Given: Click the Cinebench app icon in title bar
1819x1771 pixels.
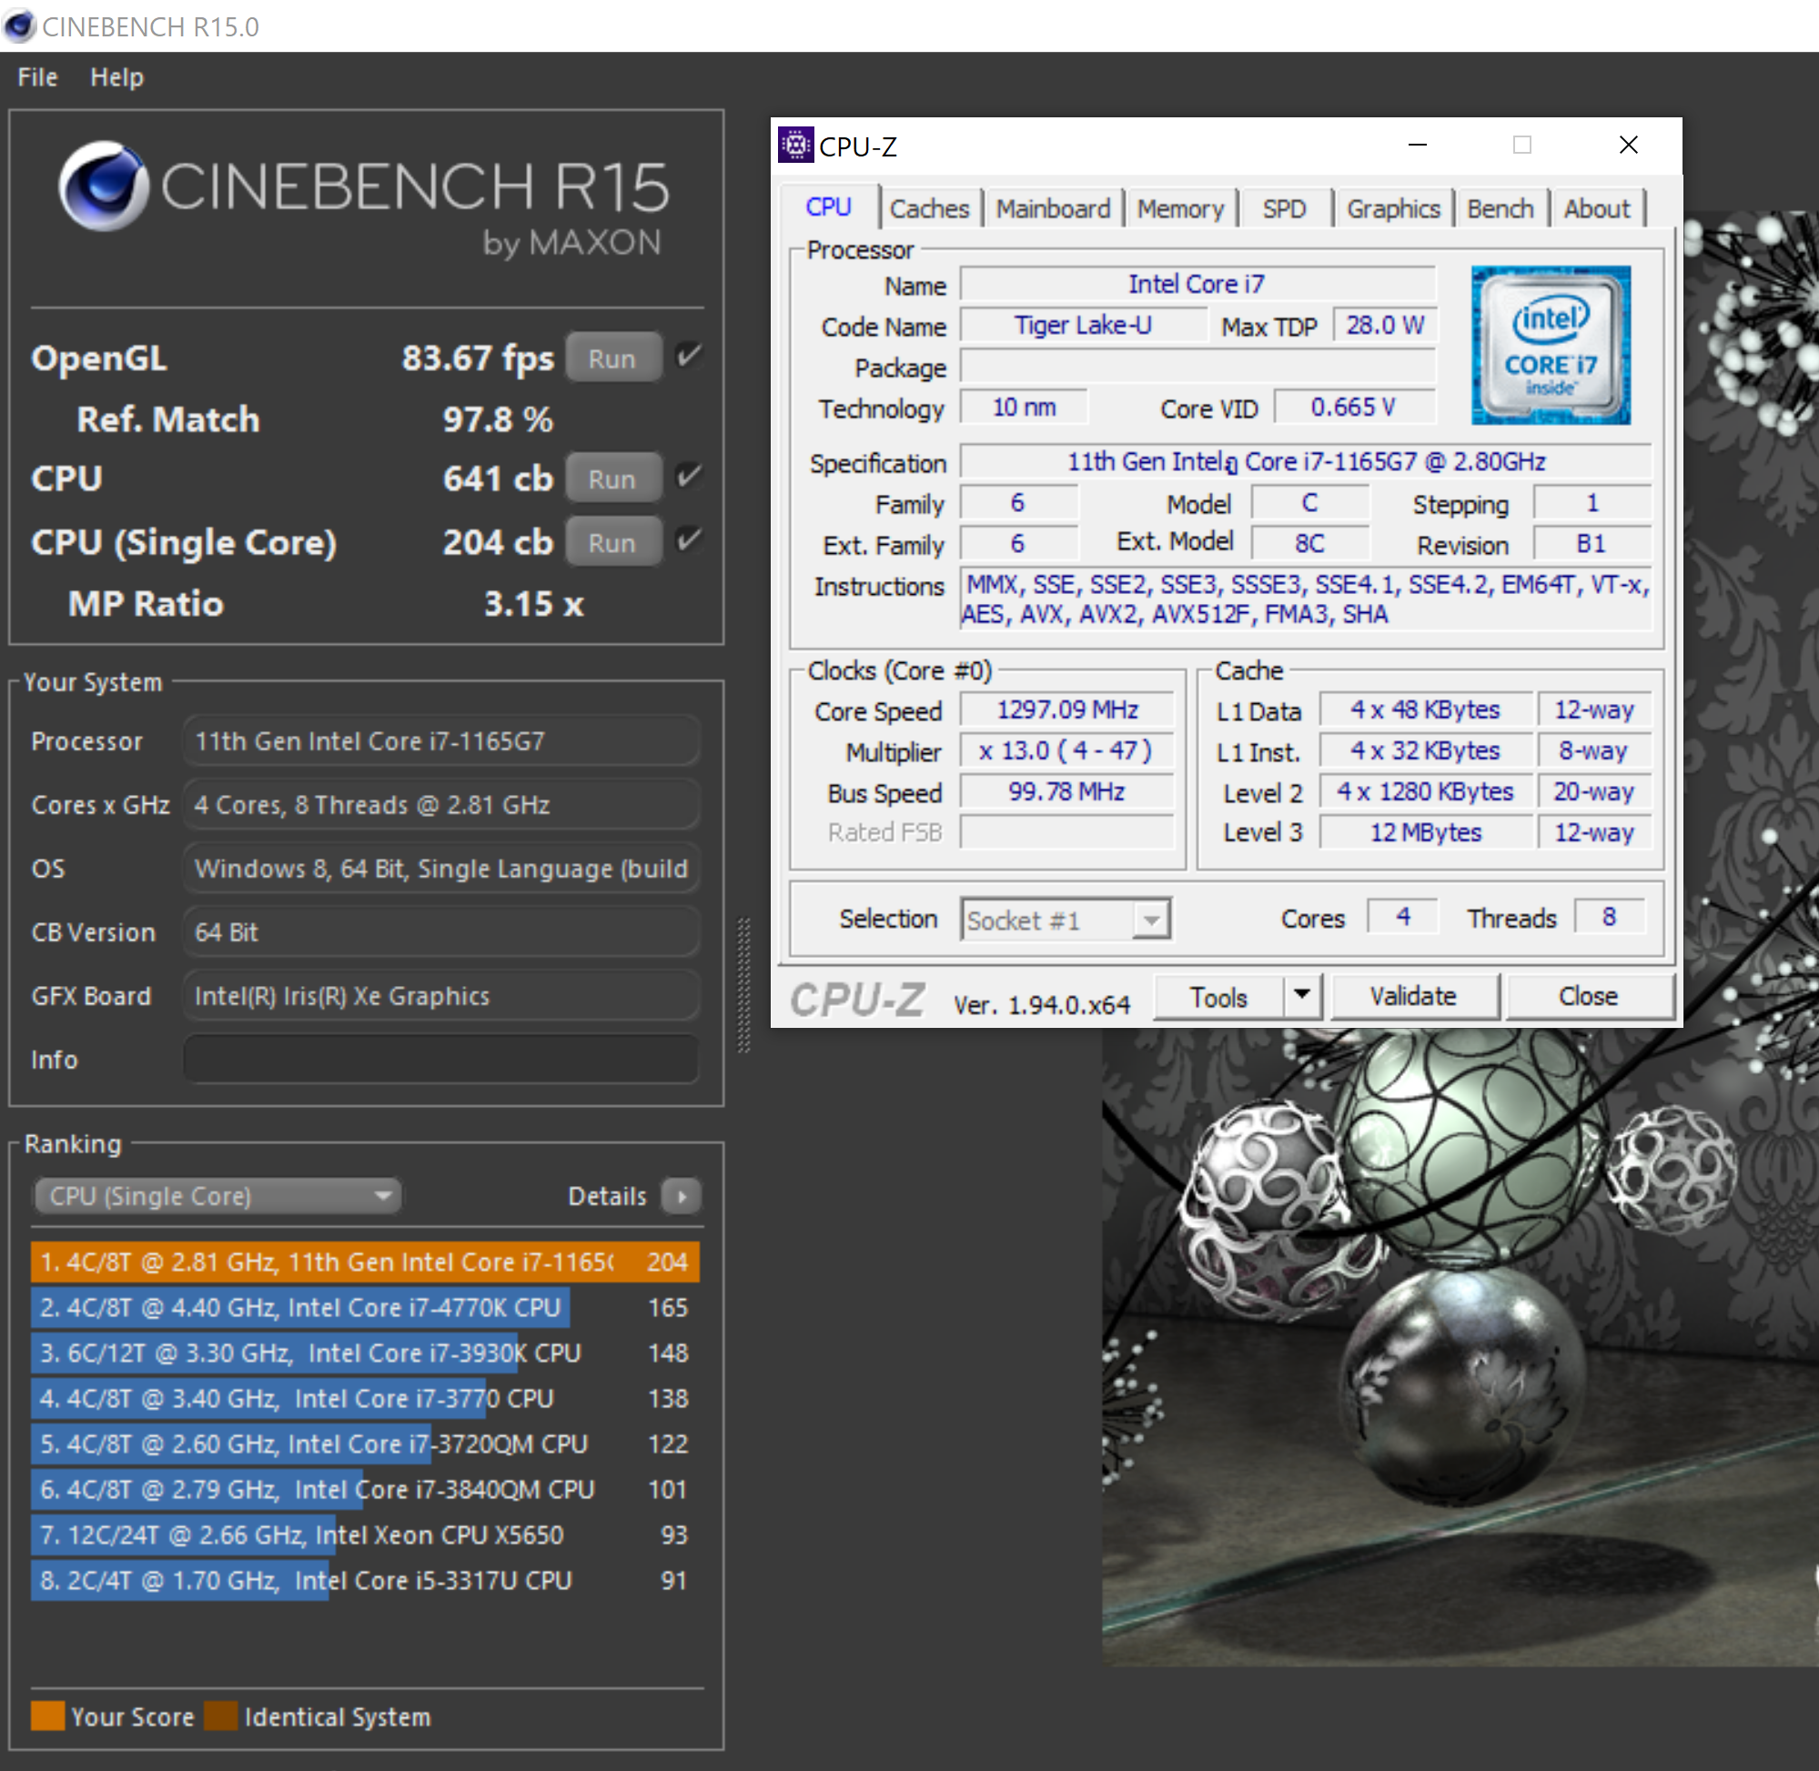Looking at the screenshot, I should [x=19, y=26].
